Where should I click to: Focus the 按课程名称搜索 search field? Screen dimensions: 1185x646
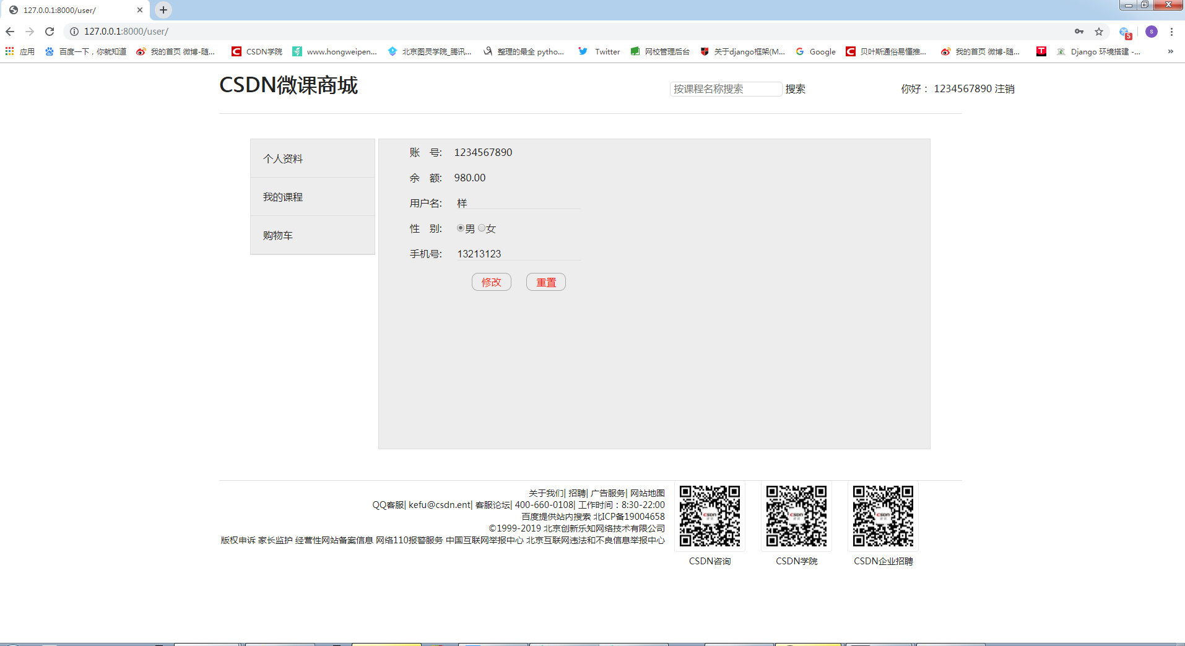point(726,89)
